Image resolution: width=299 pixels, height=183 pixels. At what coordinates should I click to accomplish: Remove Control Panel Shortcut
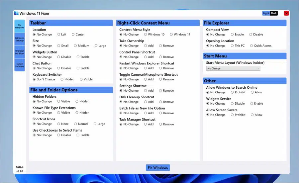(166, 57)
